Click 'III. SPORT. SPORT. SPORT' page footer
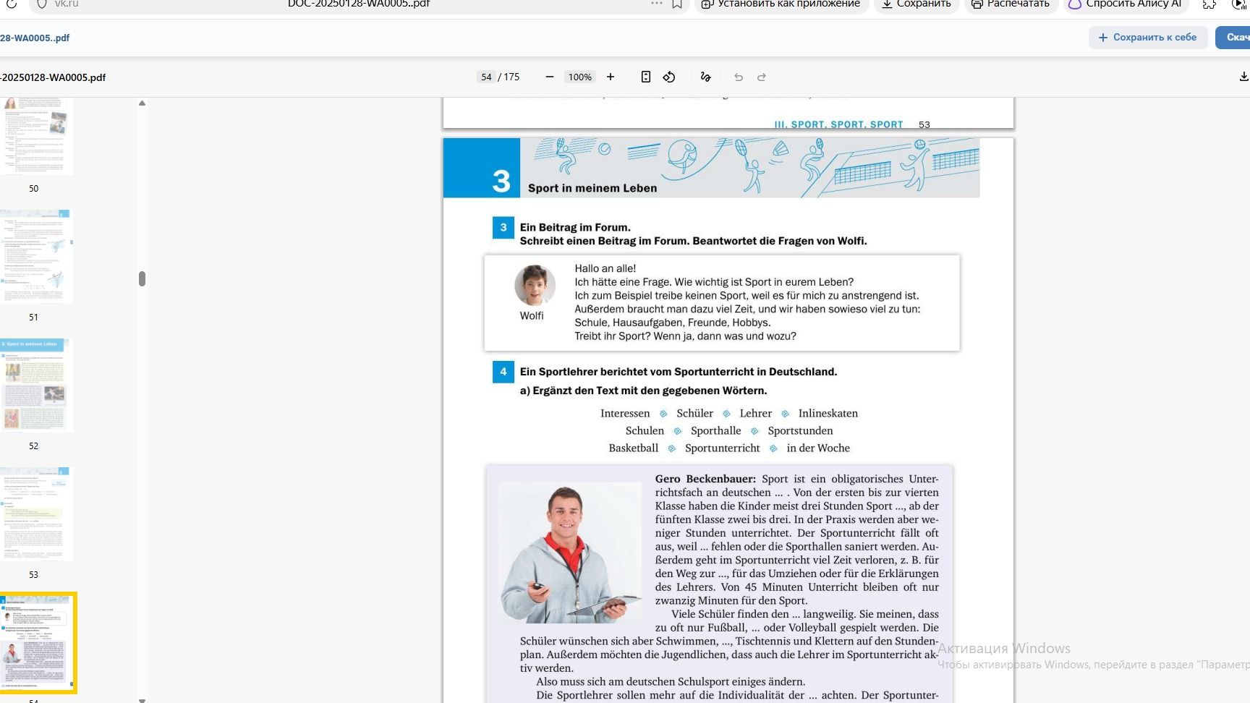This screenshot has height=703, width=1250. [838, 124]
